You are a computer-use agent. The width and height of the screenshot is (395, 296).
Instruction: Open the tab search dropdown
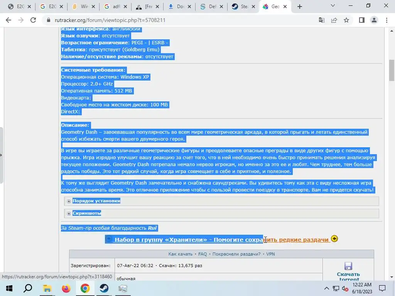333,5
